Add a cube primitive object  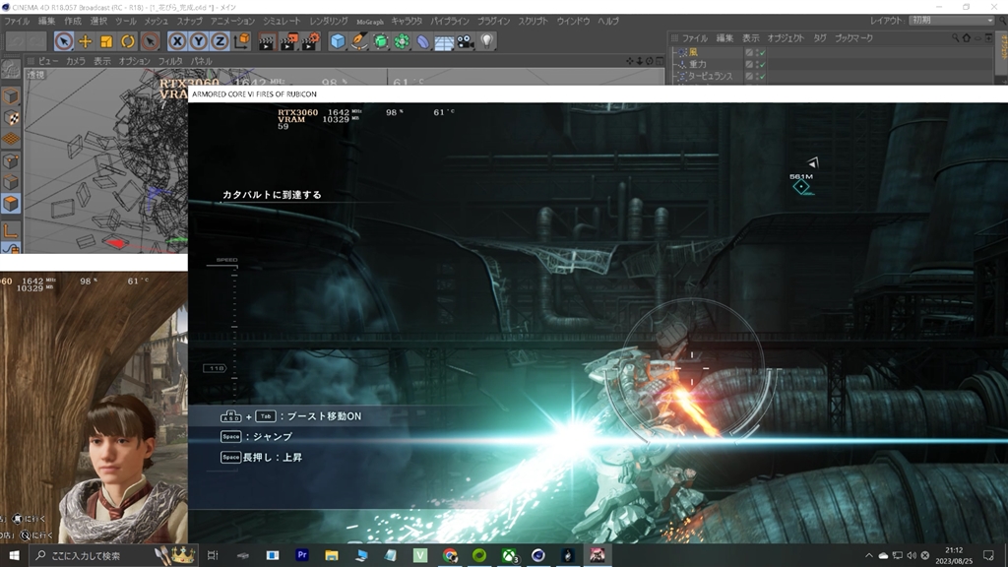click(x=338, y=41)
